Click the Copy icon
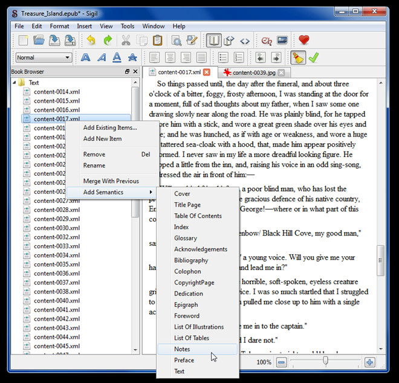Viewport: 399px width, 383px height. coord(141,40)
